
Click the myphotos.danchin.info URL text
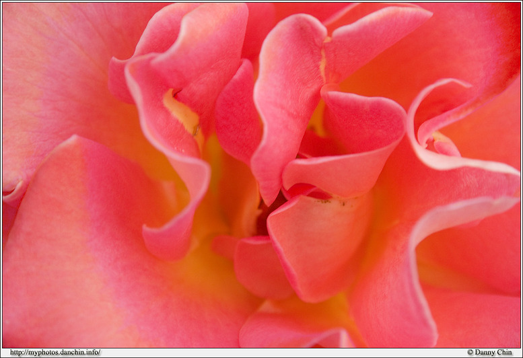click(55, 353)
